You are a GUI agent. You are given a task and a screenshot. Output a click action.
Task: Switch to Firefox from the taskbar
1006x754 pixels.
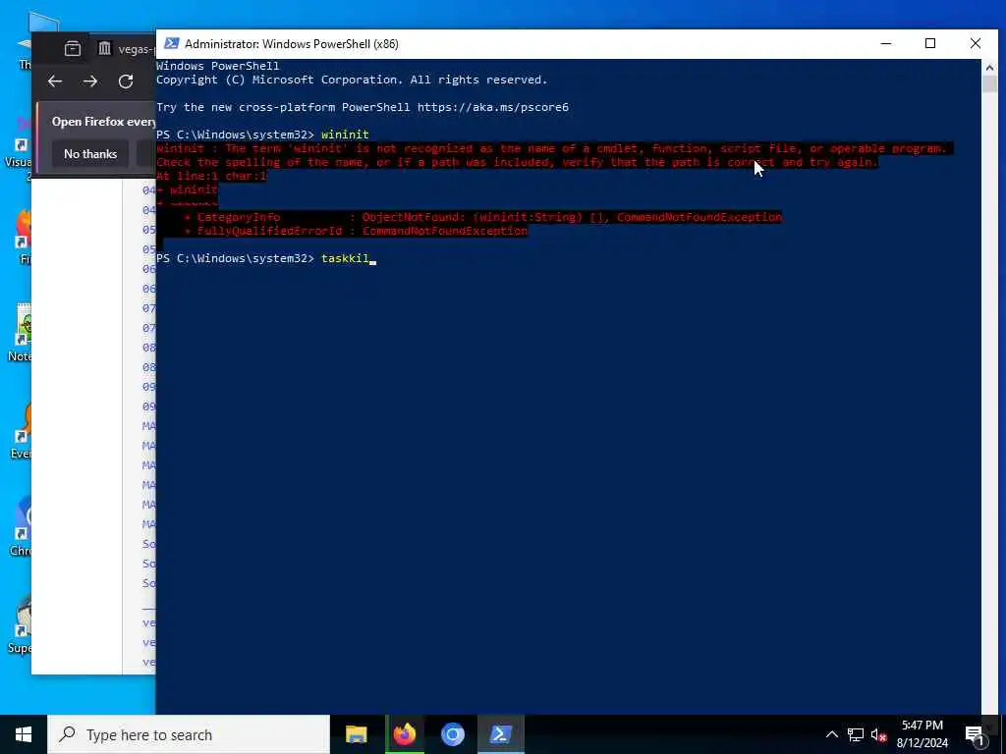tap(404, 734)
